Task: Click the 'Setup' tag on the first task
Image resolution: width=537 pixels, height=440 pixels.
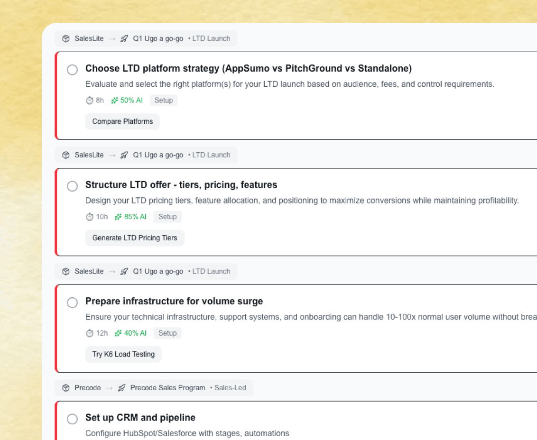Action: [163, 100]
